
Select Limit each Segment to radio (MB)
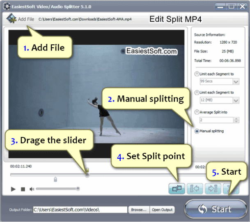197,92
